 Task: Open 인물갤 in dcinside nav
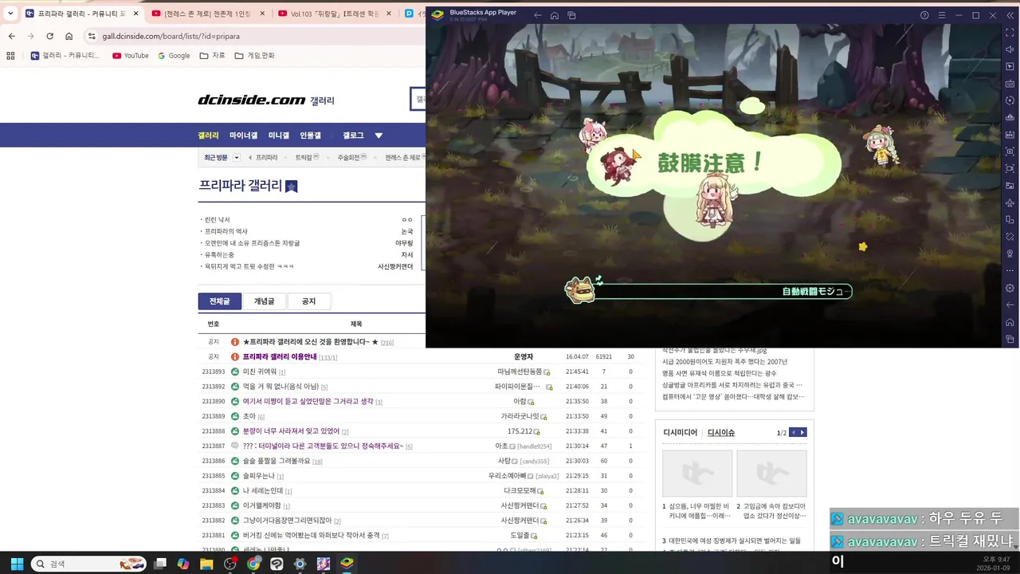[x=310, y=136]
